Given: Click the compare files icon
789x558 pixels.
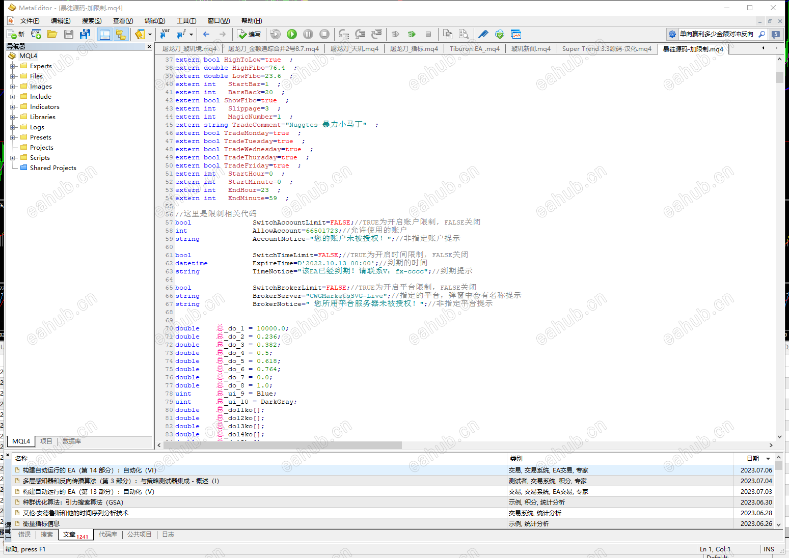Looking at the screenshot, I should (448, 34).
